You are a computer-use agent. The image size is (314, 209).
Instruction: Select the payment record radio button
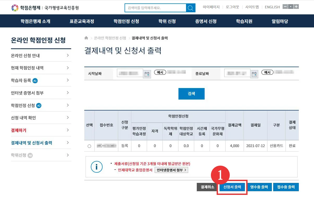pos(89,146)
